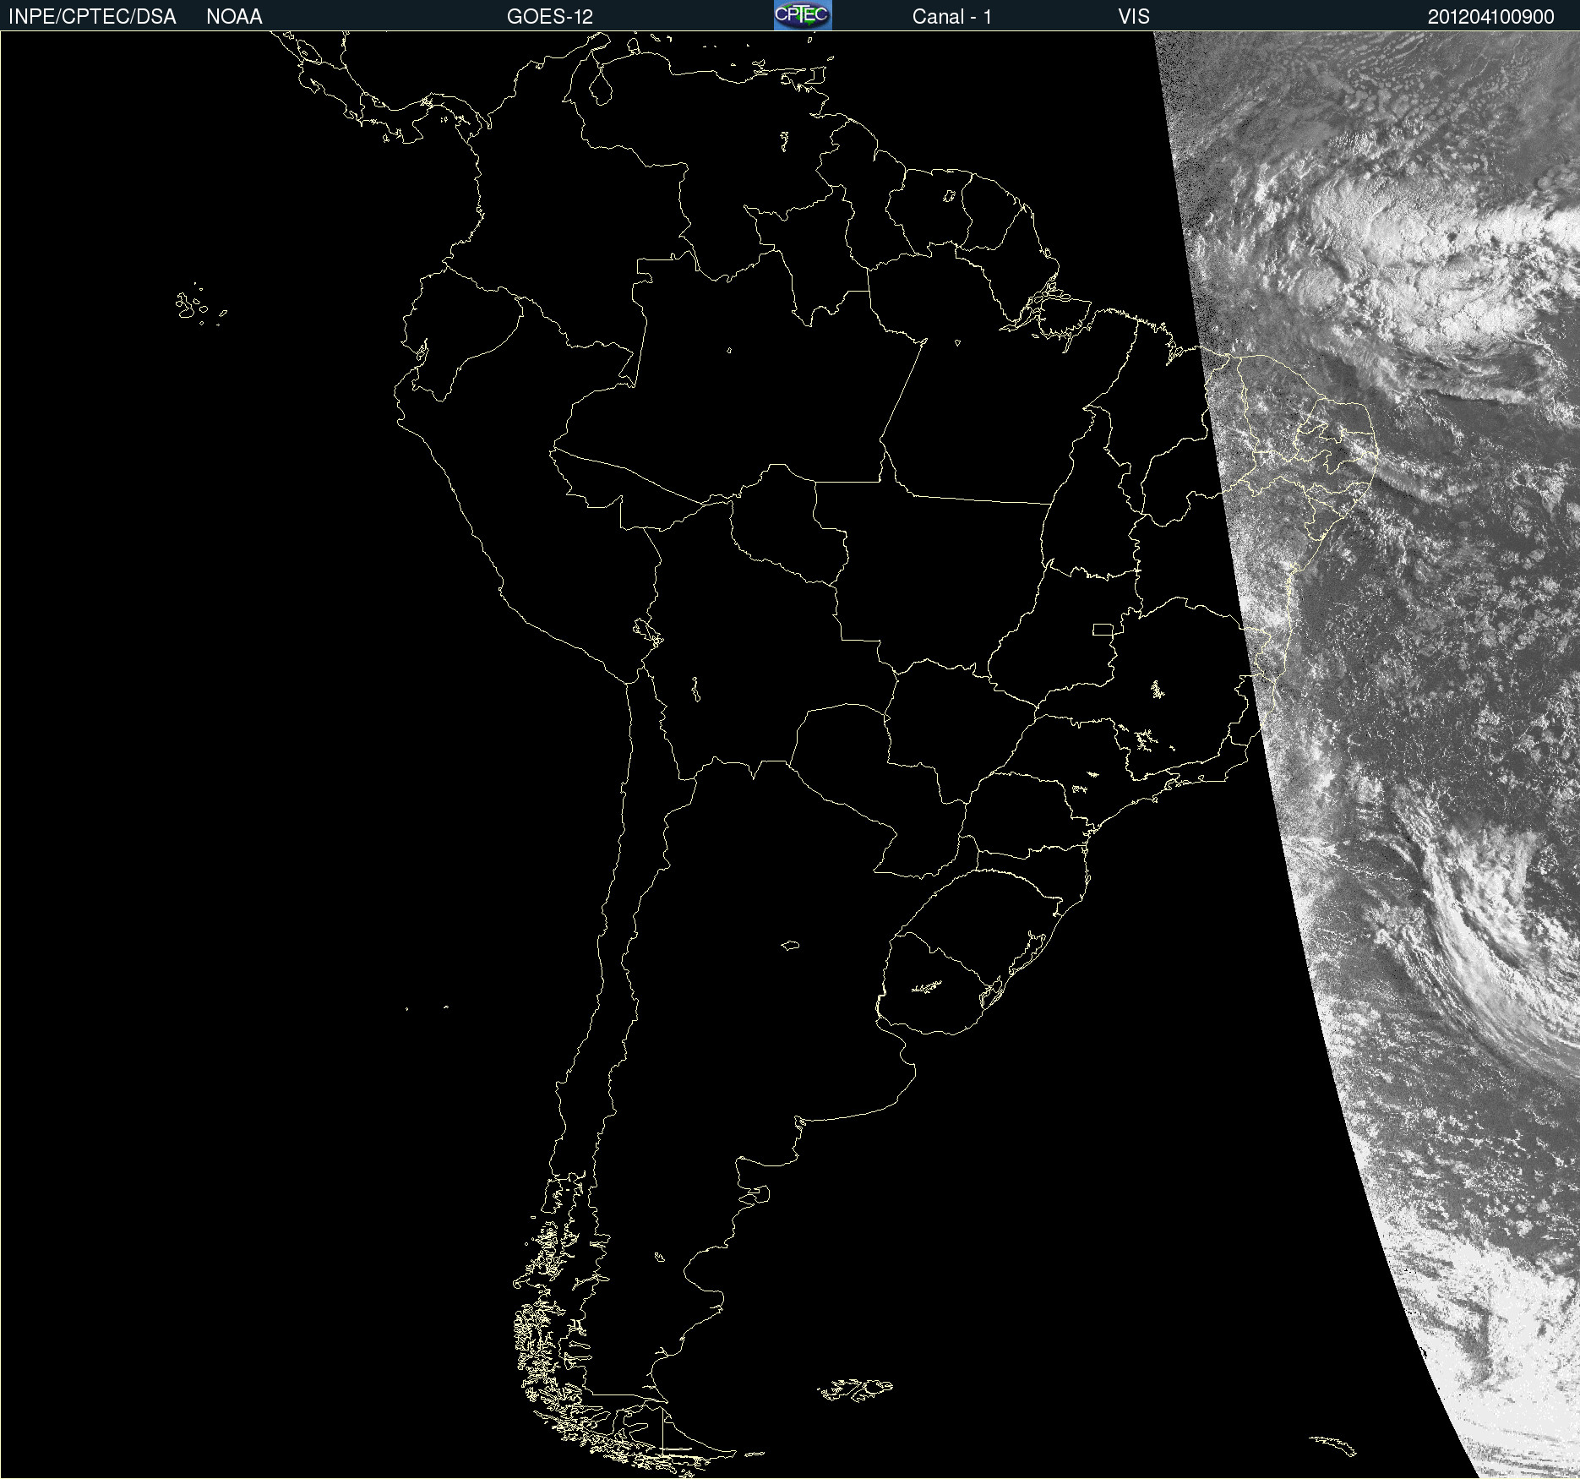
Task: Click the 201204100900 timestamp
Action: pos(1491,17)
